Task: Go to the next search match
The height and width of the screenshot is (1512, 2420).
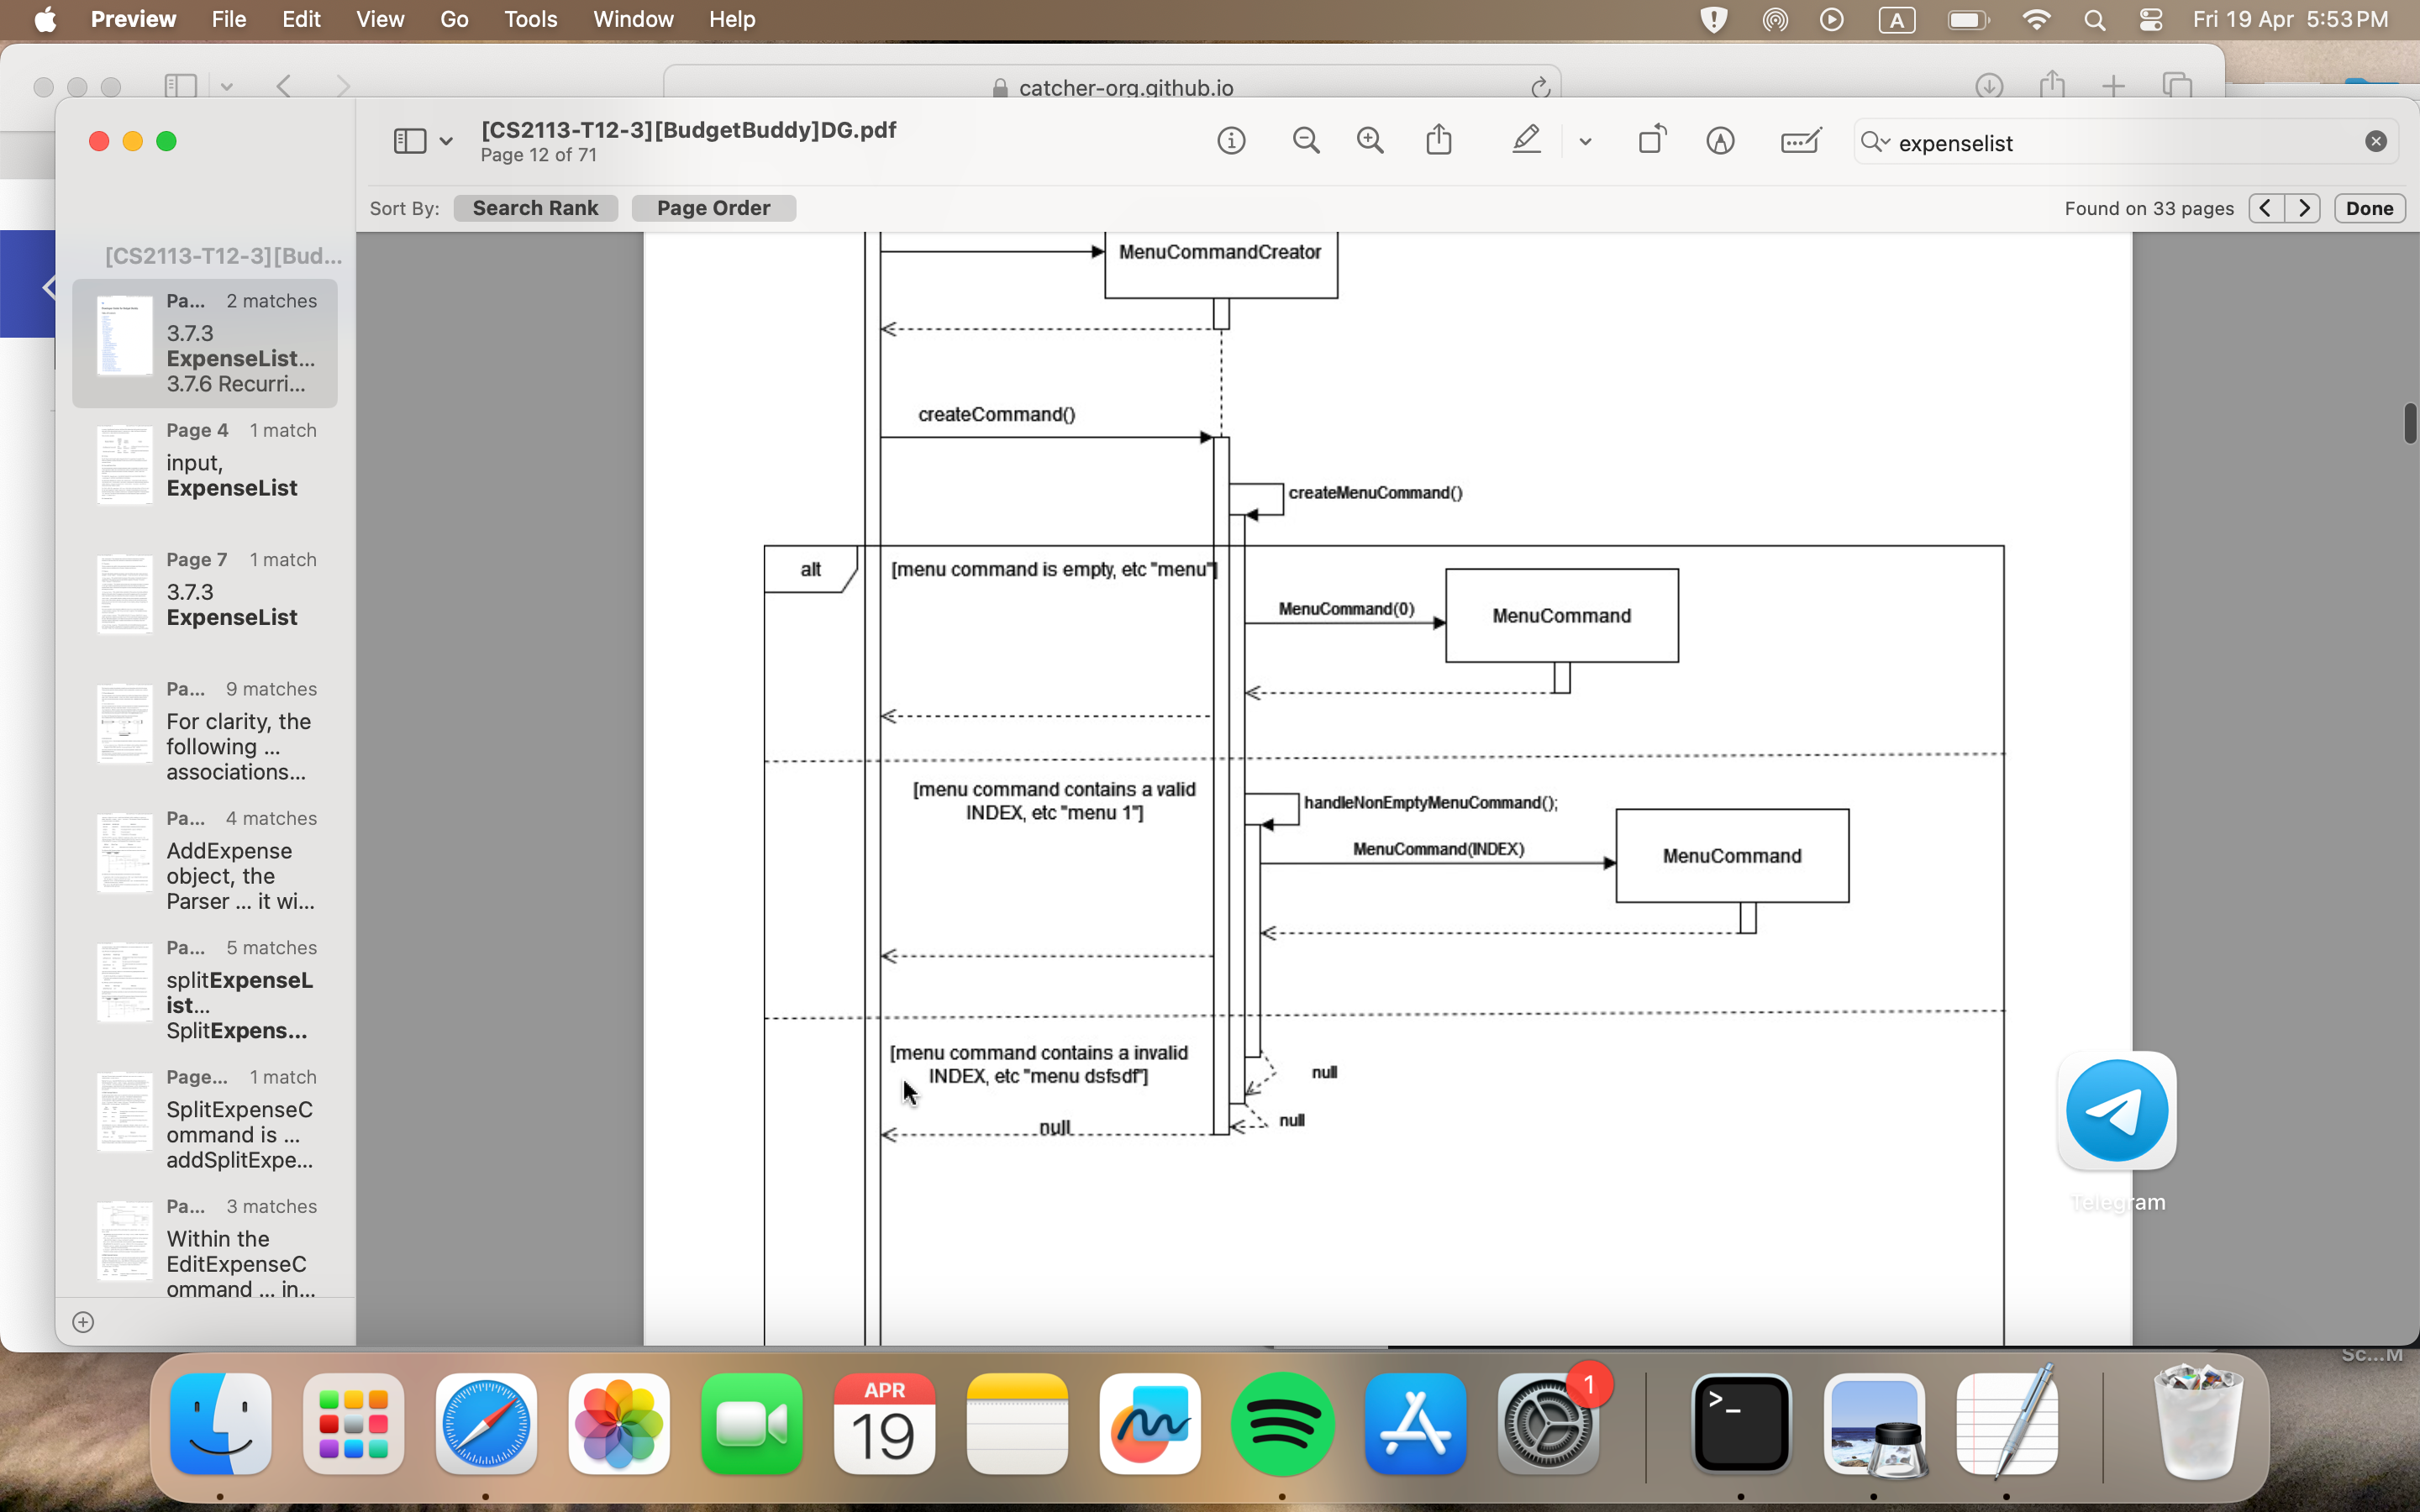Action: [x=2304, y=208]
